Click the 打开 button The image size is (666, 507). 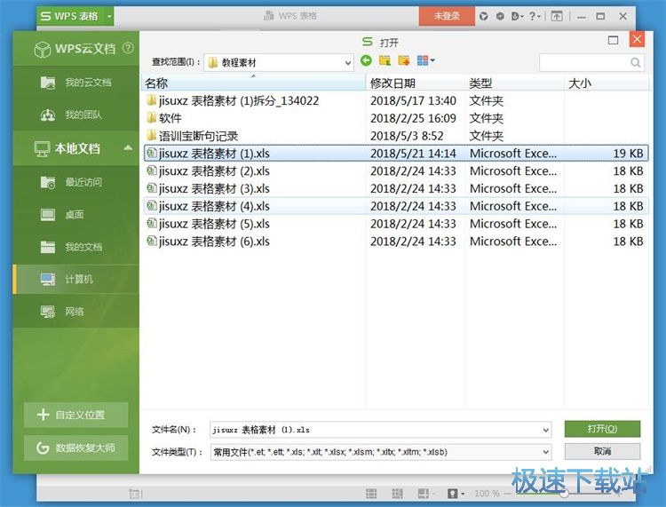pyautogui.click(x=601, y=429)
